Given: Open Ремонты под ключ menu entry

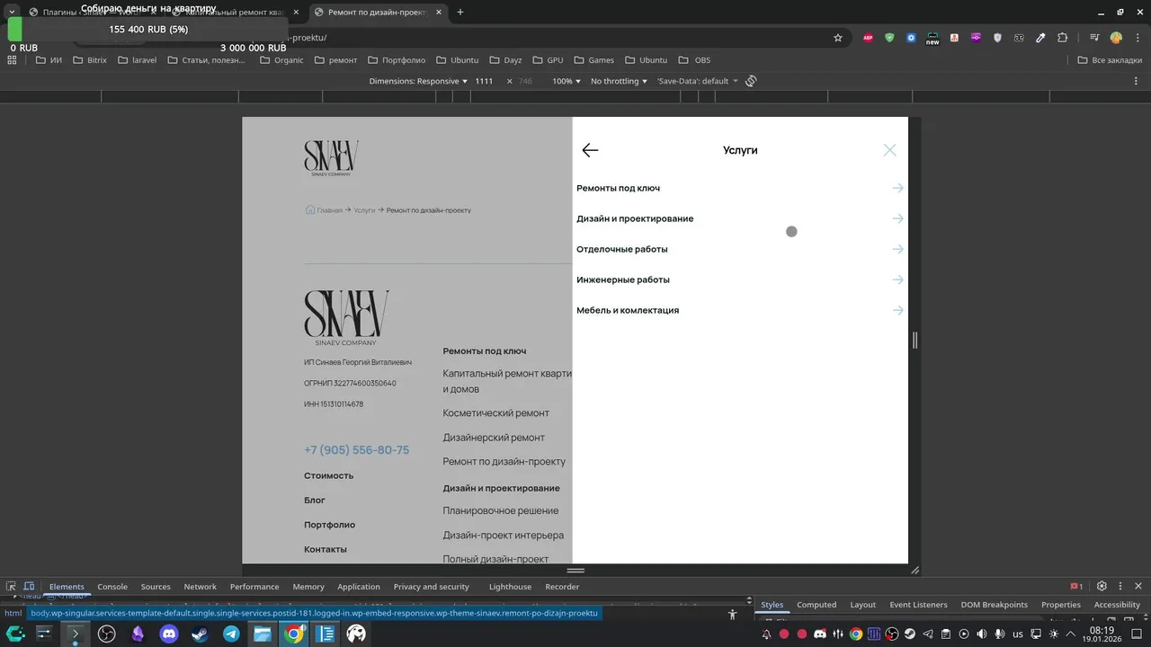Looking at the screenshot, I should pos(618,188).
